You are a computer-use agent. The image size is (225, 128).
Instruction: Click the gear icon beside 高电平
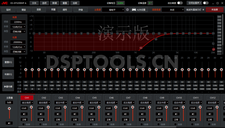(127, 10)
